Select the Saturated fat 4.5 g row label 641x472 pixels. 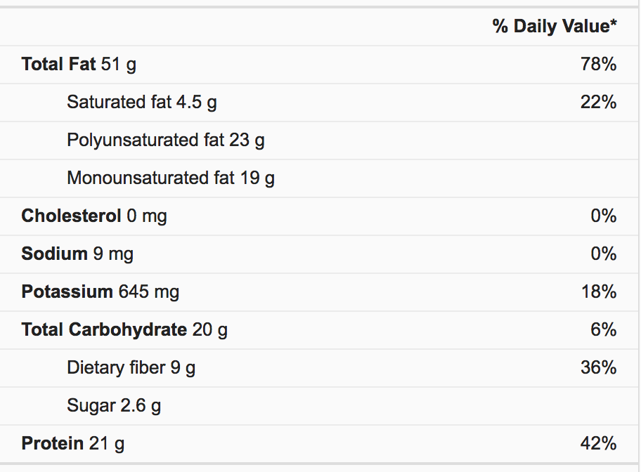click(x=141, y=103)
